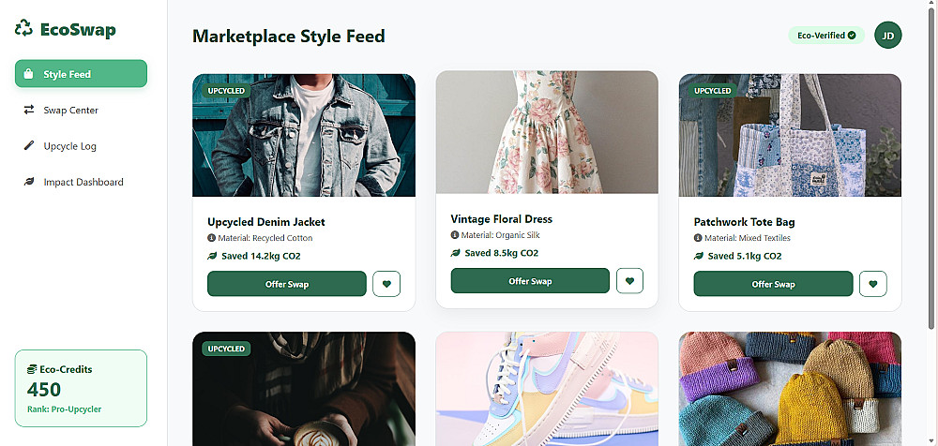
Task: Click the Eco-Verified badge
Action: 825,36
